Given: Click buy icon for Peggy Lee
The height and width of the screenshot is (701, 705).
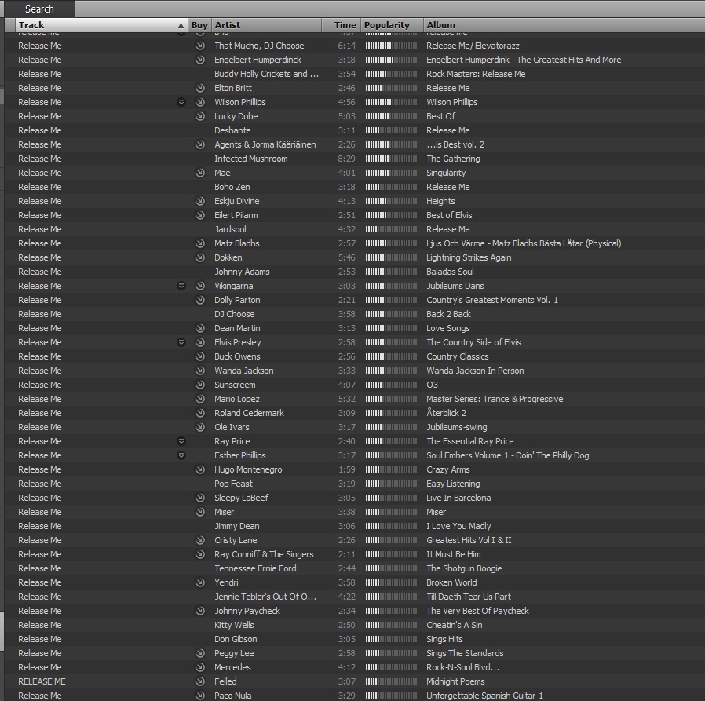Looking at the screenshot, I should coord(200,653).
